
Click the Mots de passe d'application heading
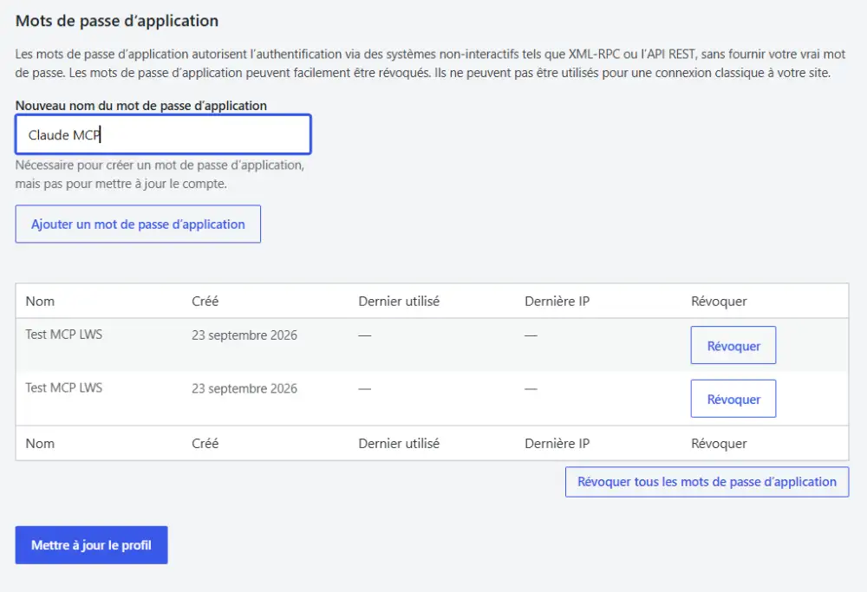click(117, 21)
